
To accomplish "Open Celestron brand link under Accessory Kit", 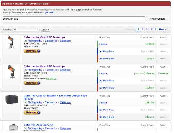I will pos(65,128).
